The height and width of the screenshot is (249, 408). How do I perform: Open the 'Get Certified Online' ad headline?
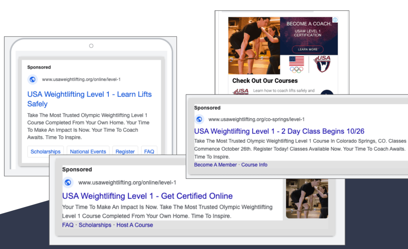(147, 196)
